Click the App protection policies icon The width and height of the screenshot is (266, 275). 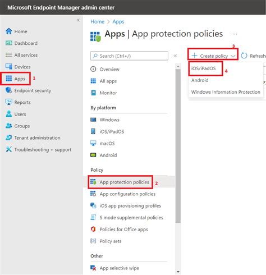(93, 182)
